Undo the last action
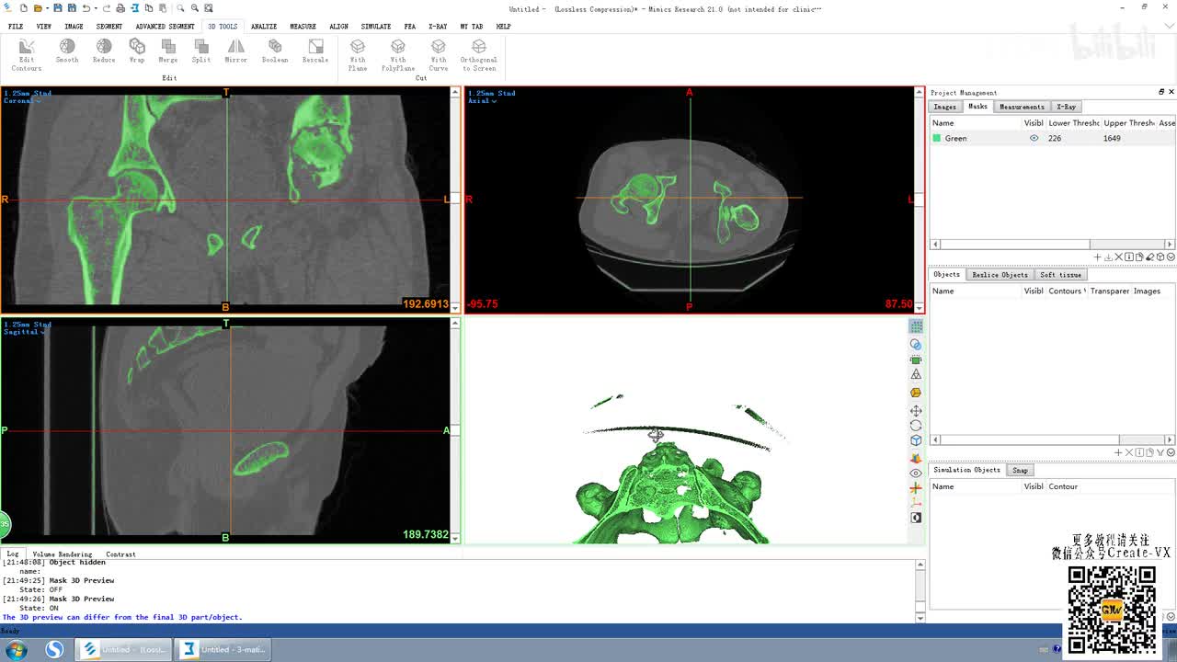Viewport: 1177px width, 662px height. 86,8
